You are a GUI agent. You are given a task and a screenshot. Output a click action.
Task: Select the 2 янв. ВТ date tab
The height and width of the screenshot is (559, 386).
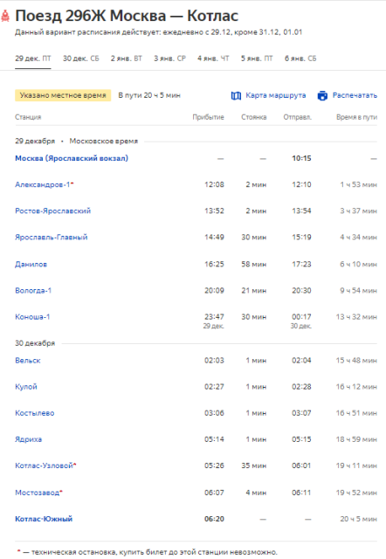(126, 59)
